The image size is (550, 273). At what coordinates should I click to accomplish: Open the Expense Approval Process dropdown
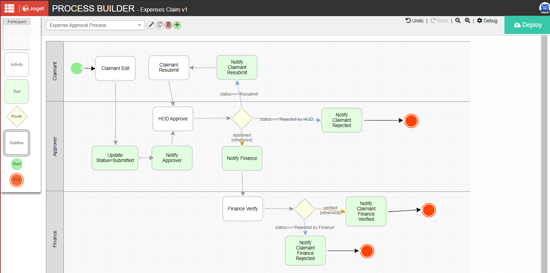95,25
